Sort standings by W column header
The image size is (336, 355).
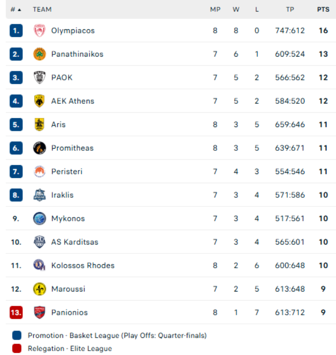(x=236, y=9)
